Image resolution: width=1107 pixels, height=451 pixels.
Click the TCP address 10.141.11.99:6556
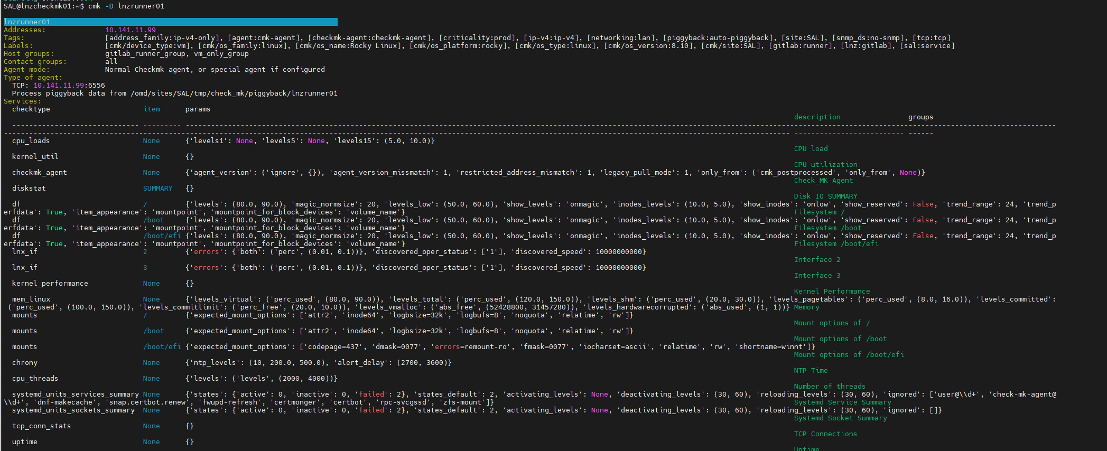[x=69, y=86]
